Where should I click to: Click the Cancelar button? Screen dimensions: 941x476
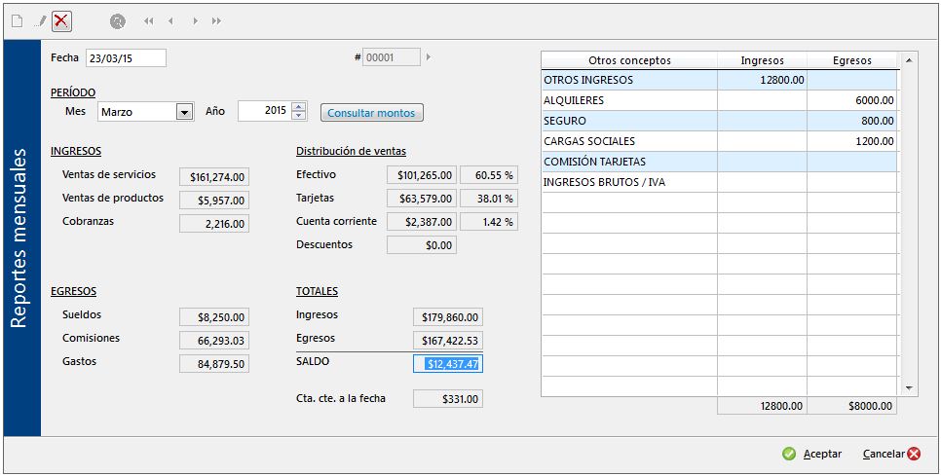click(x=890, y=454)
